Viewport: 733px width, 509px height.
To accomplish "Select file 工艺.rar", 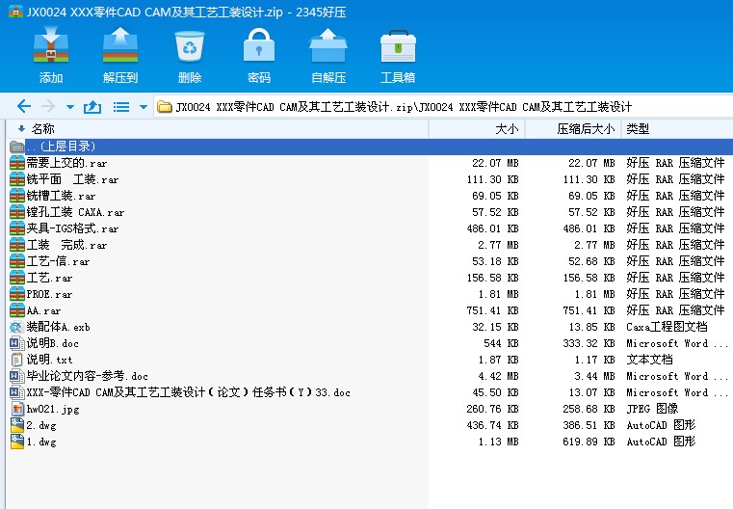I will pyautogui.click(x=49, y=278).
